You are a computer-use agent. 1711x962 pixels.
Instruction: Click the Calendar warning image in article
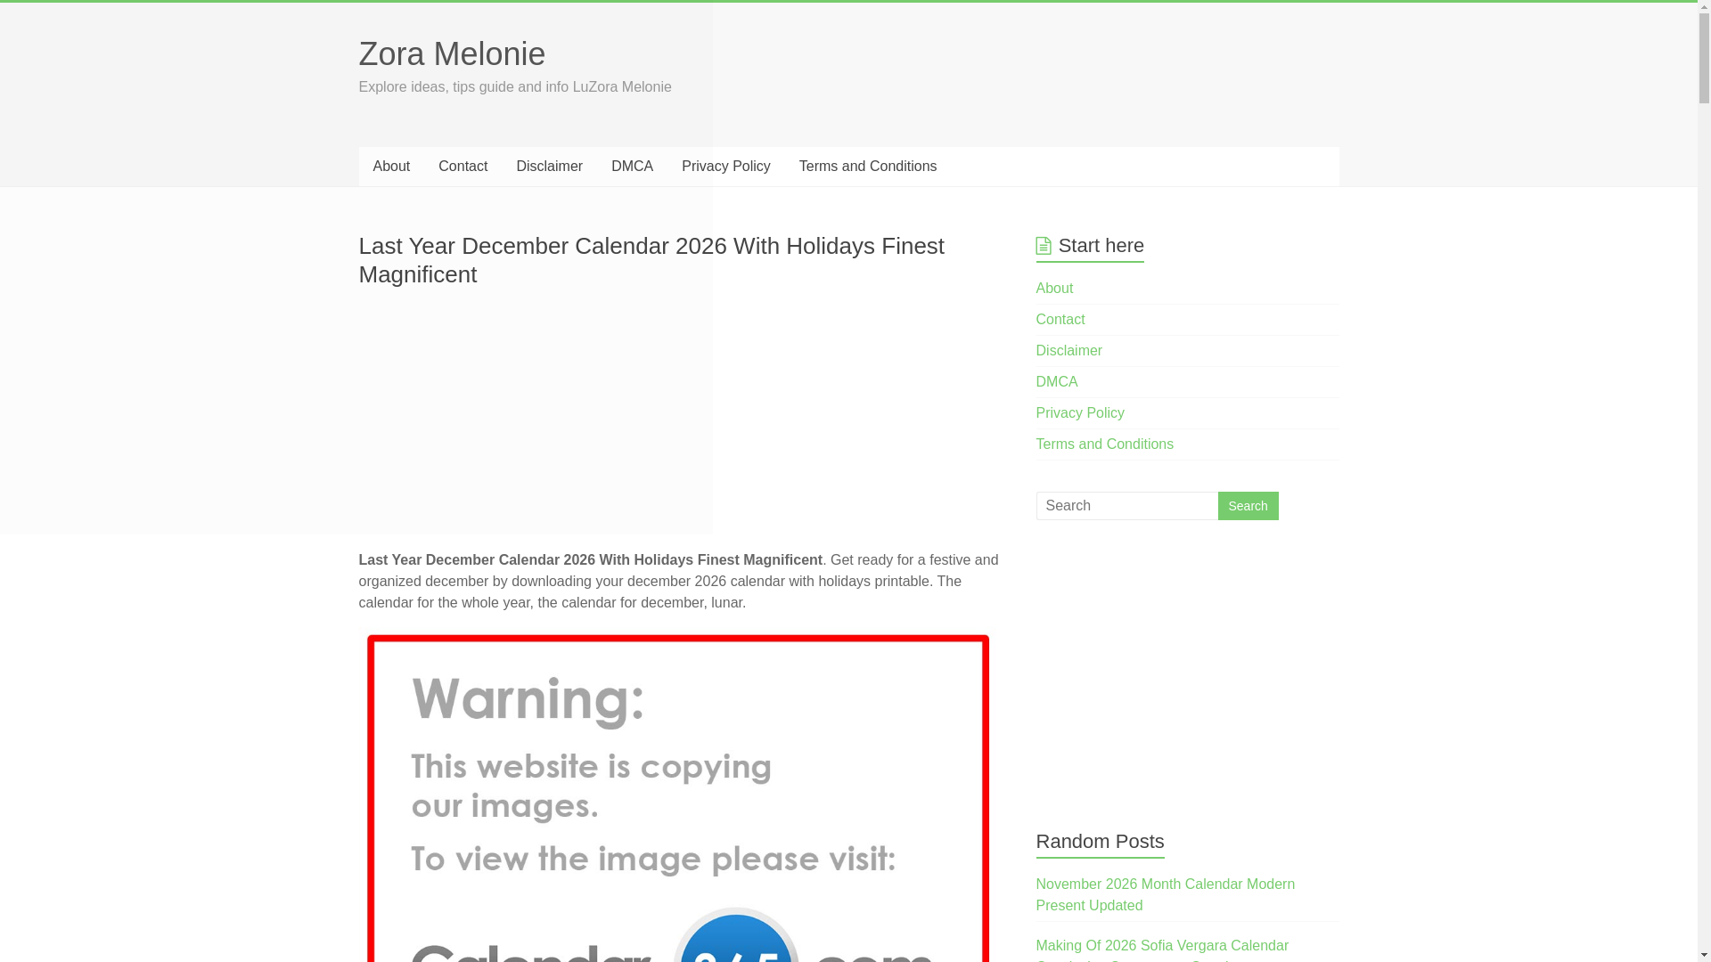[x=678, y=797]
